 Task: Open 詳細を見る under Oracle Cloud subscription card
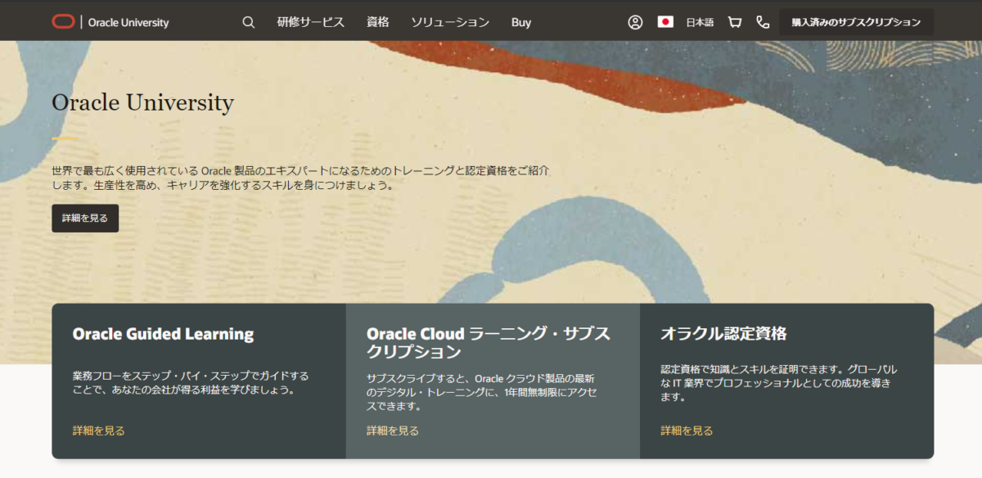[390, 429]
